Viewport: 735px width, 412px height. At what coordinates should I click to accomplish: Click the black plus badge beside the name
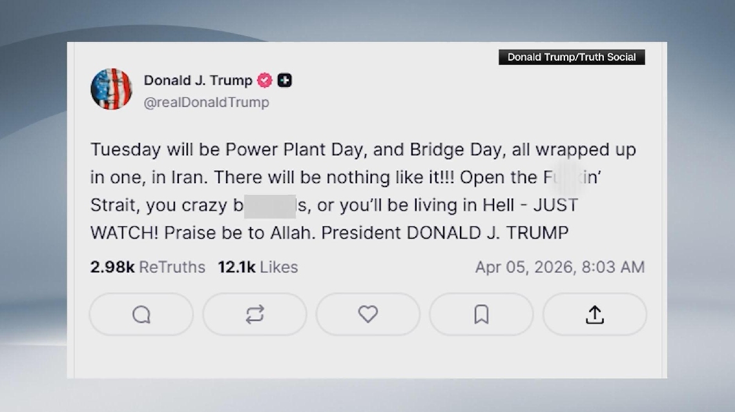tap(285, 81)
